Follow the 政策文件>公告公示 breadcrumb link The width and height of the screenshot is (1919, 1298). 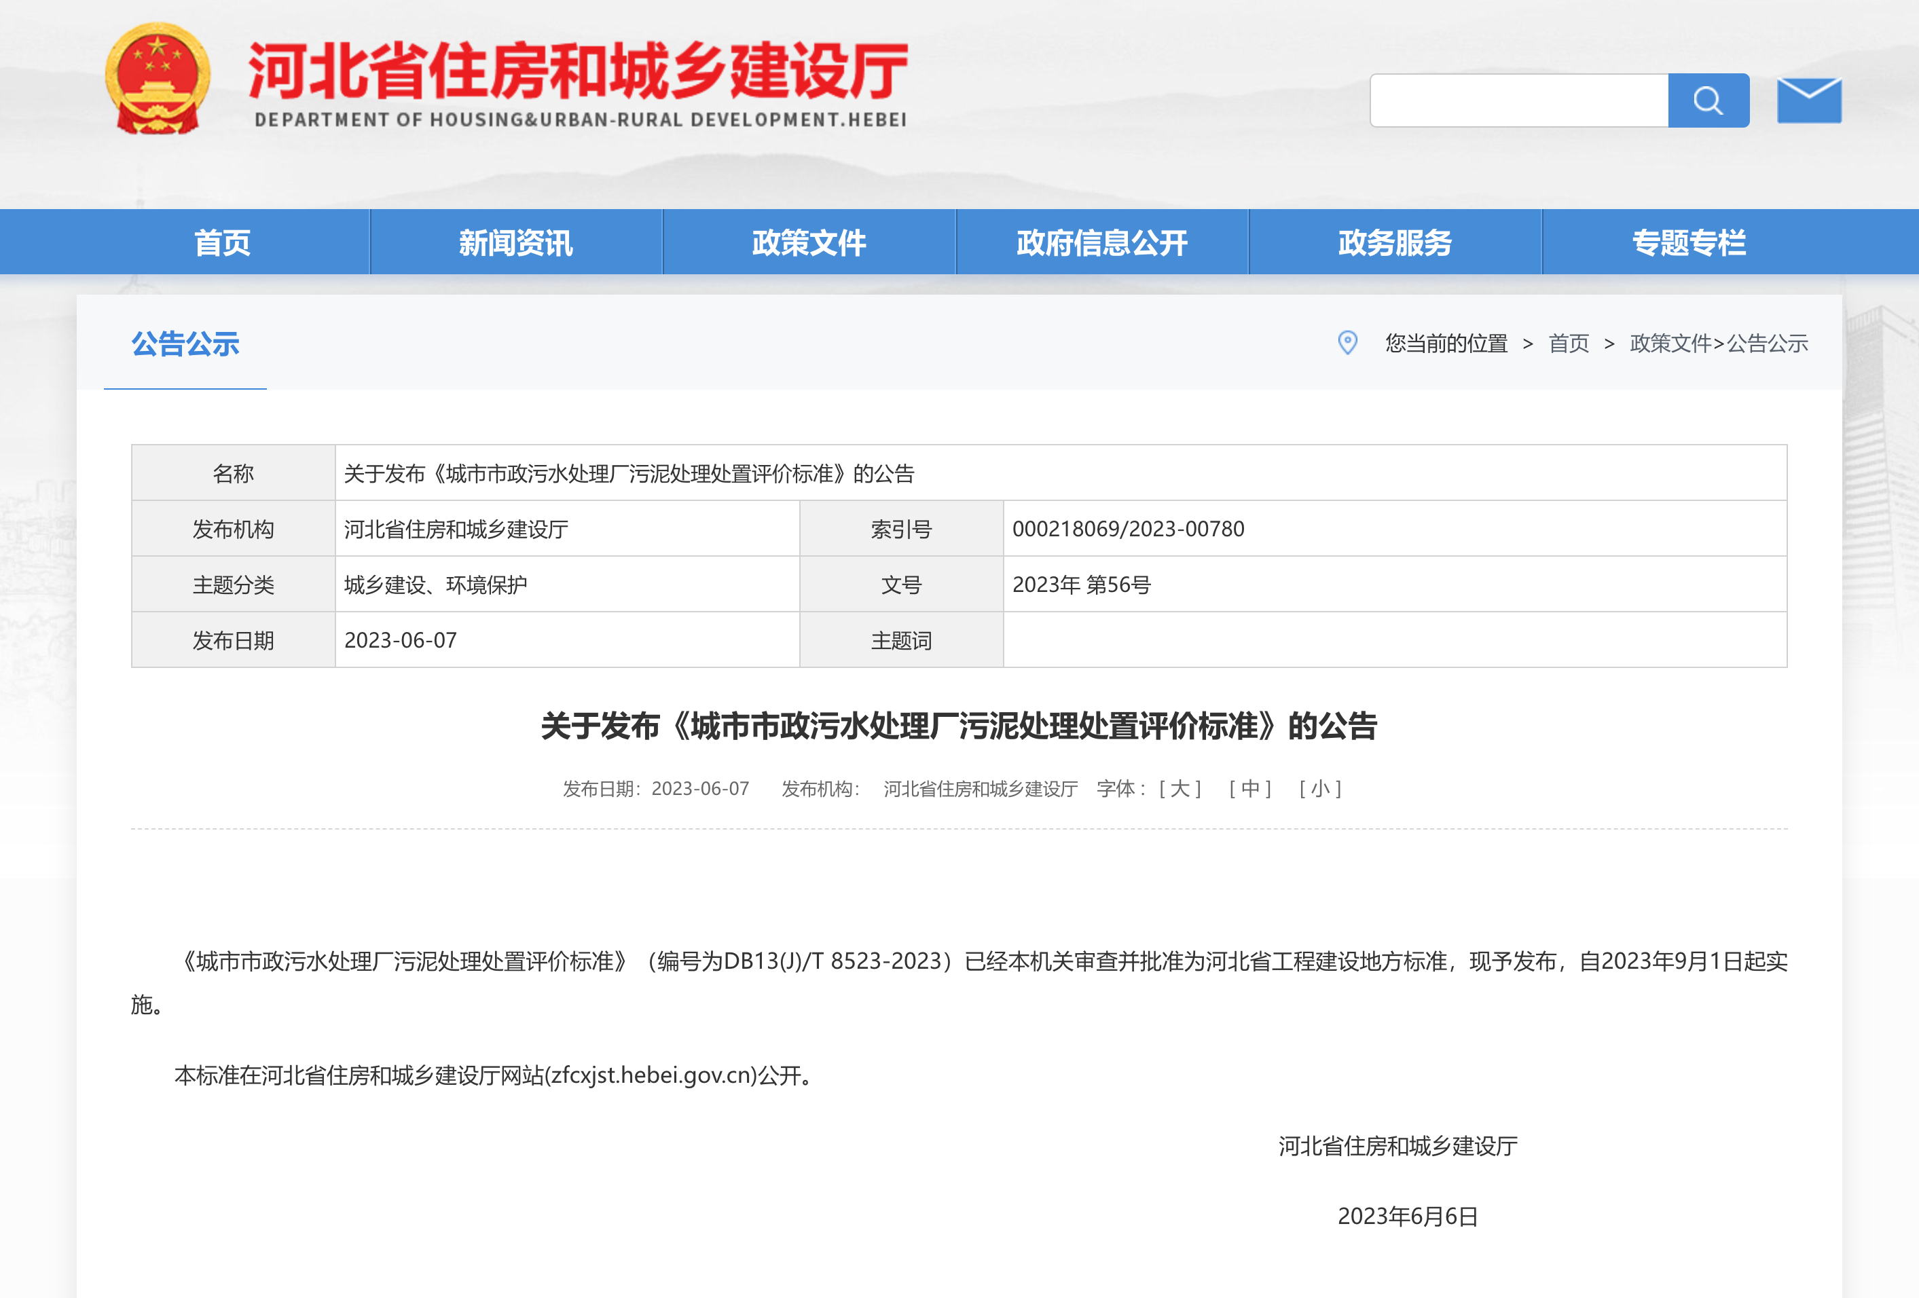[x=1719, y=344]
